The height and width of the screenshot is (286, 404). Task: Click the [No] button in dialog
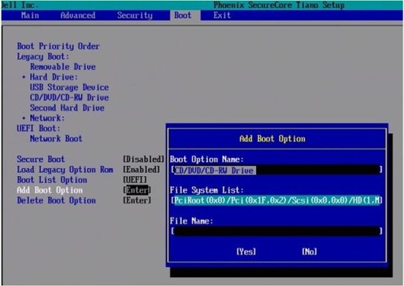pyautogui.click(x=309, y=251)
